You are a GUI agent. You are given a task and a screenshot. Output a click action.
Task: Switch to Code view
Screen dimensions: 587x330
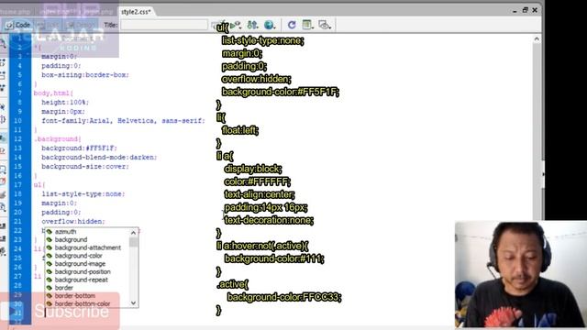click(17, 25)
